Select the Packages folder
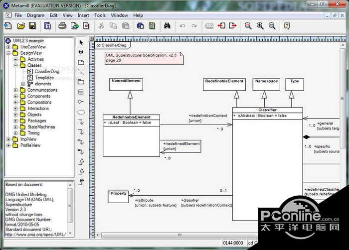This screenshot has height=250, width=349. point(37,121)
